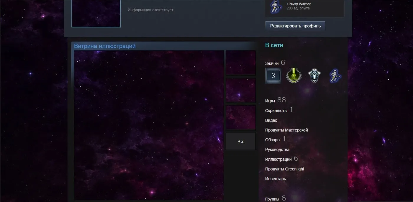The height and width of the screenshot is (202, 413).
Task: View Продукты Greenlight link
Action: (285, 169)
